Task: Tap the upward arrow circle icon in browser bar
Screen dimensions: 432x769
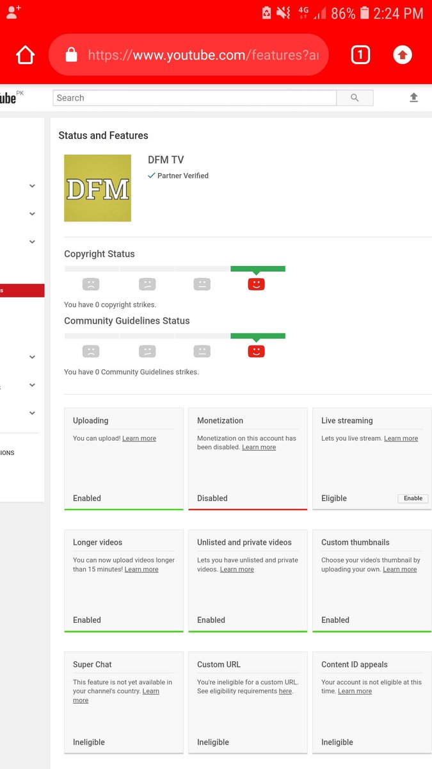Action: pos(402,56)
